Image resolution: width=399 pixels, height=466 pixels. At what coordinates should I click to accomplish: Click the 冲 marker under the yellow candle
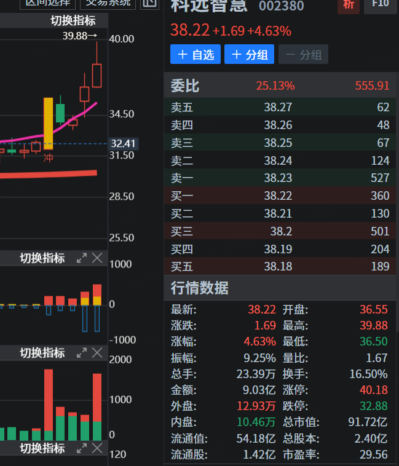tap(48, 159)
